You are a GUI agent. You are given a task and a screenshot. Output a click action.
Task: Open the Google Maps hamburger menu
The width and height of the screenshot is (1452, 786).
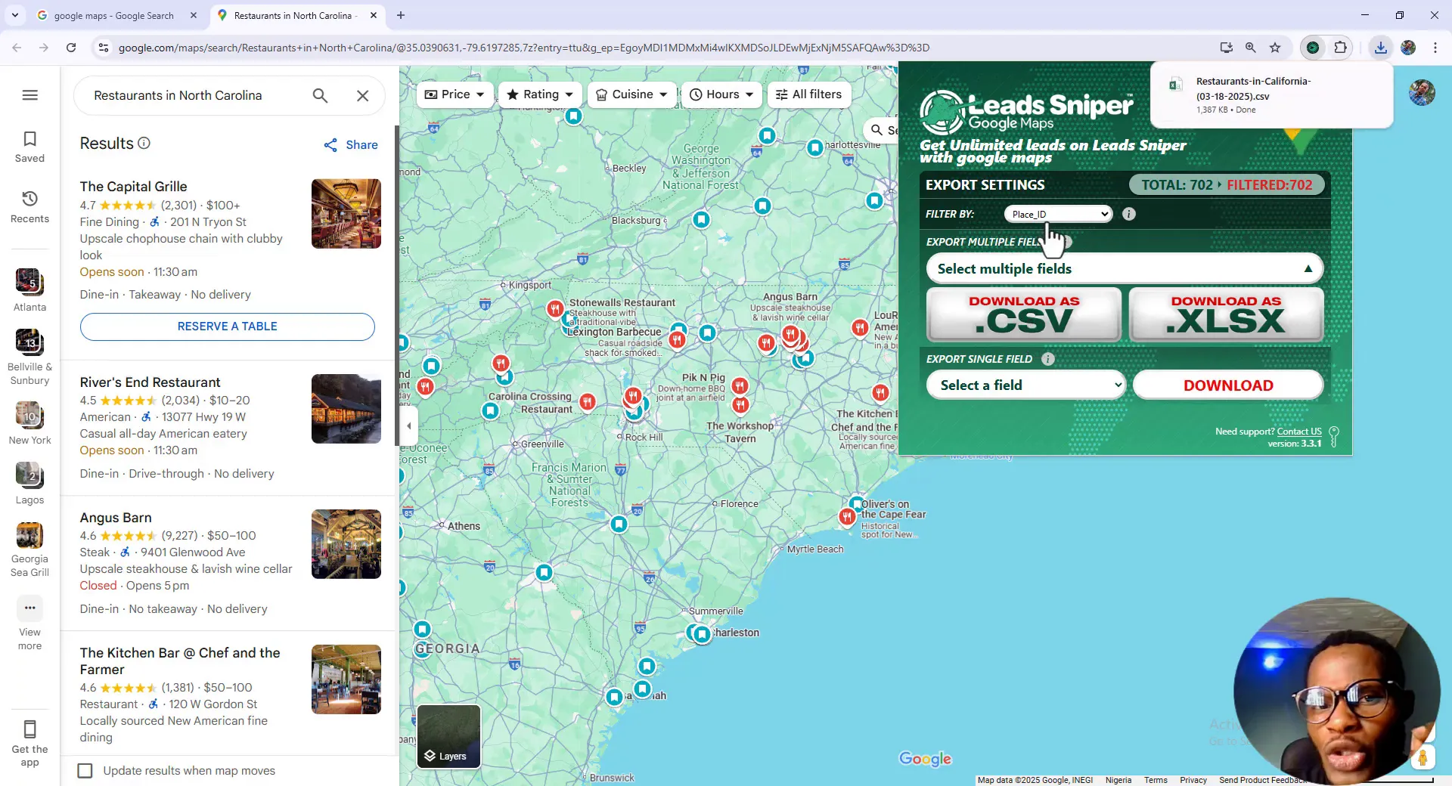[30, 95]
